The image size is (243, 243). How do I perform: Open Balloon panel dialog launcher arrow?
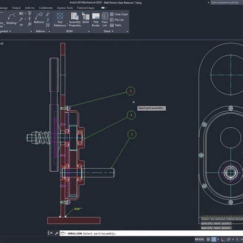pos(49,32)
